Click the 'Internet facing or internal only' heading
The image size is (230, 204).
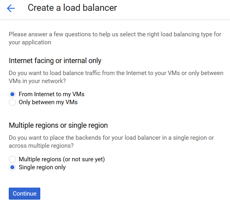click(55, 61)
